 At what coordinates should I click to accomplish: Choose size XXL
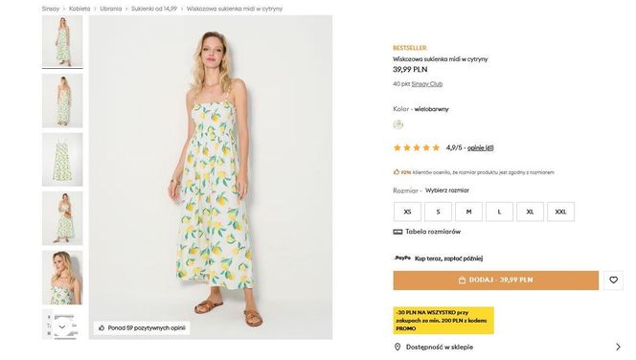point(560,212)
